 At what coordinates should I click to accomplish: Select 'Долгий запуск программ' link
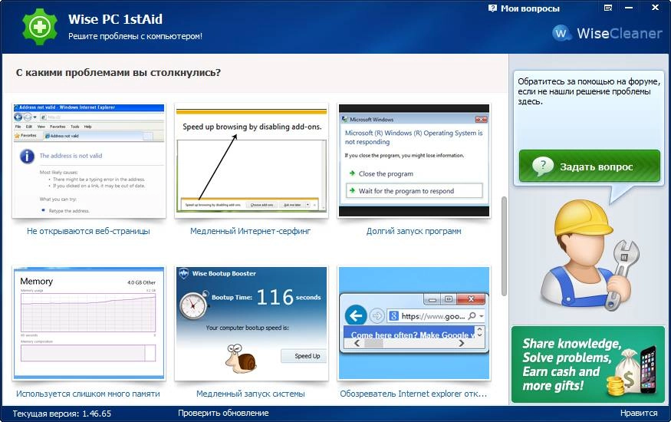tap(414, 231)
